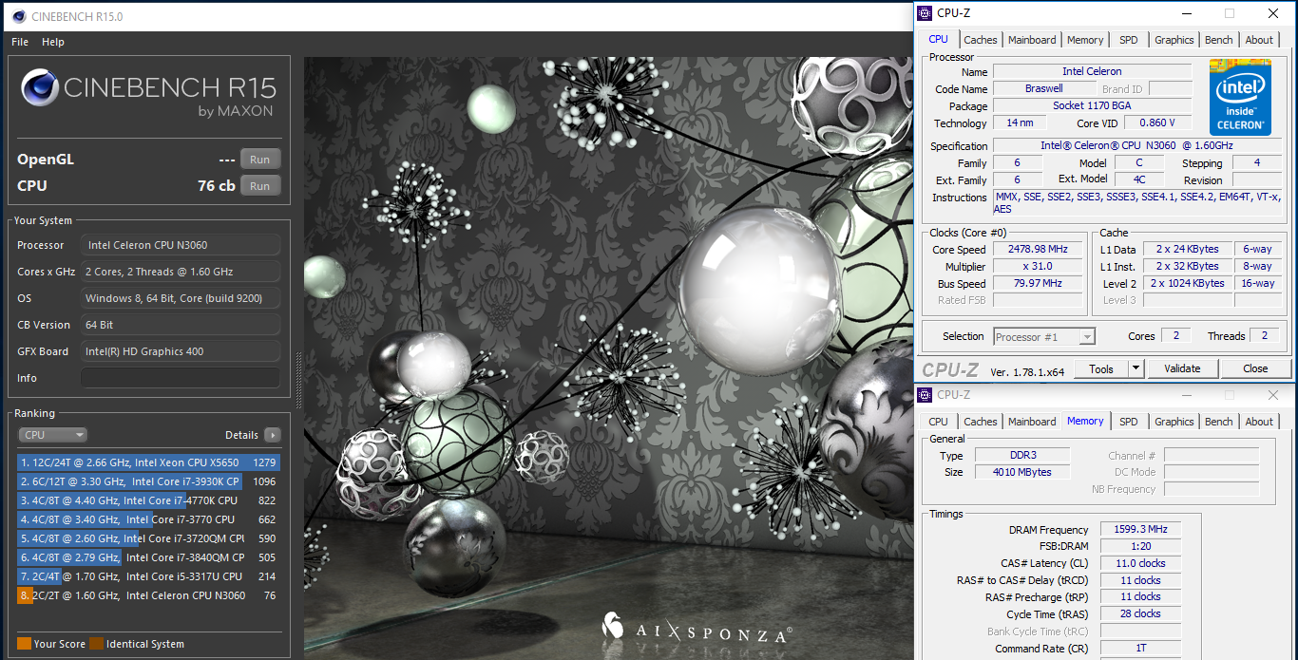Viewport: 1298px width, 660px height.
Task: Click the CPU-Z title icon in the upper window
Action: [925, 13]
